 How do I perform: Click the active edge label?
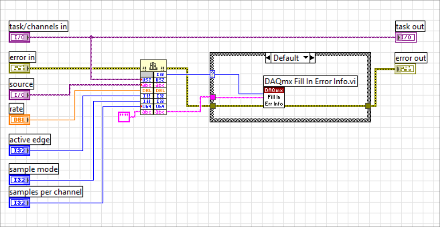(x=30, y=140)
